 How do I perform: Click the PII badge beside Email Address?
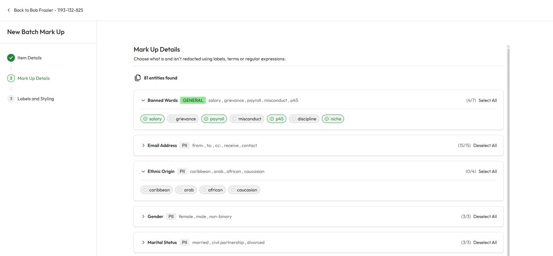[184, 145]
